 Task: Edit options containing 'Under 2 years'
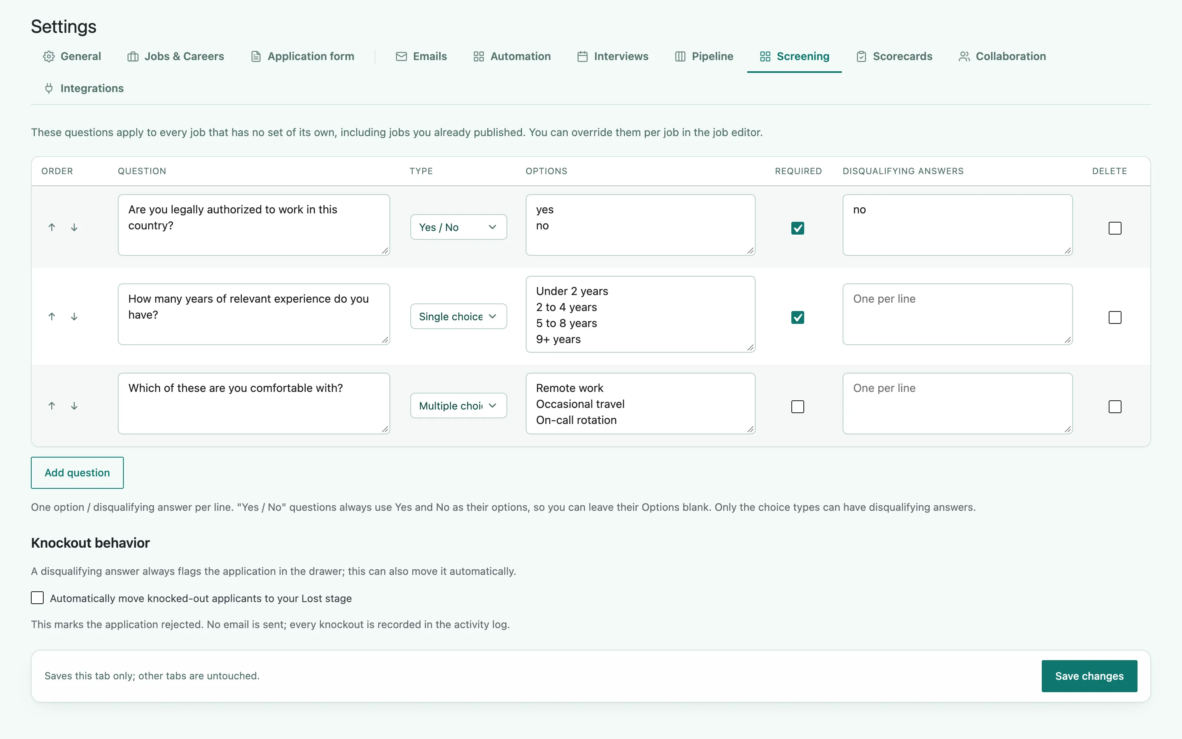click(x=640, y=314)
